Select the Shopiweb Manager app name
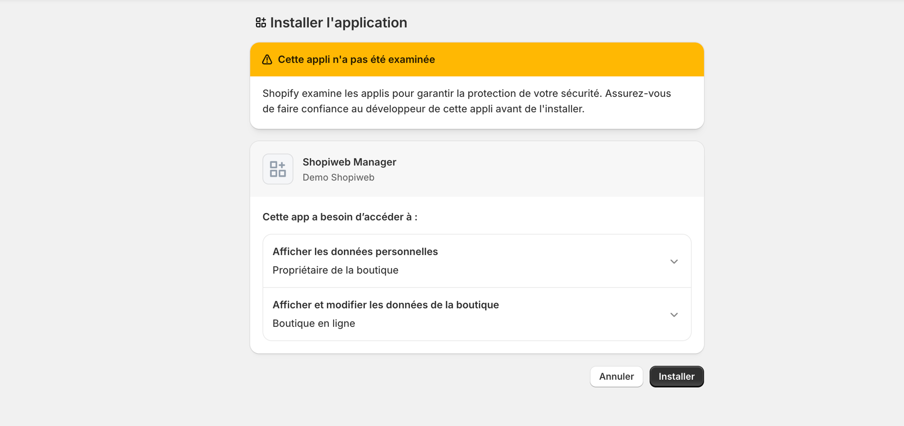904x426 pixels. click(349, 162)
